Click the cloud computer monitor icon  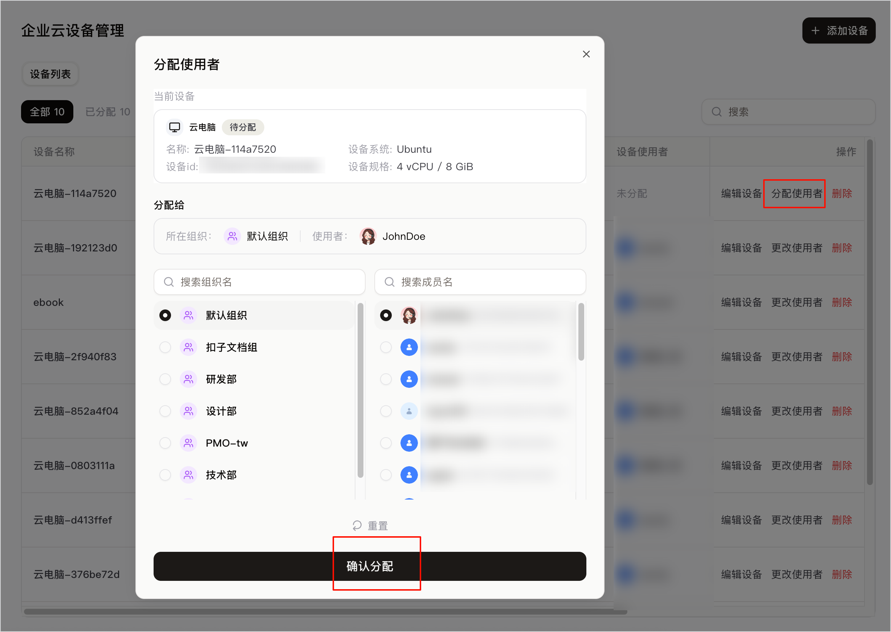tap(175, 127)
